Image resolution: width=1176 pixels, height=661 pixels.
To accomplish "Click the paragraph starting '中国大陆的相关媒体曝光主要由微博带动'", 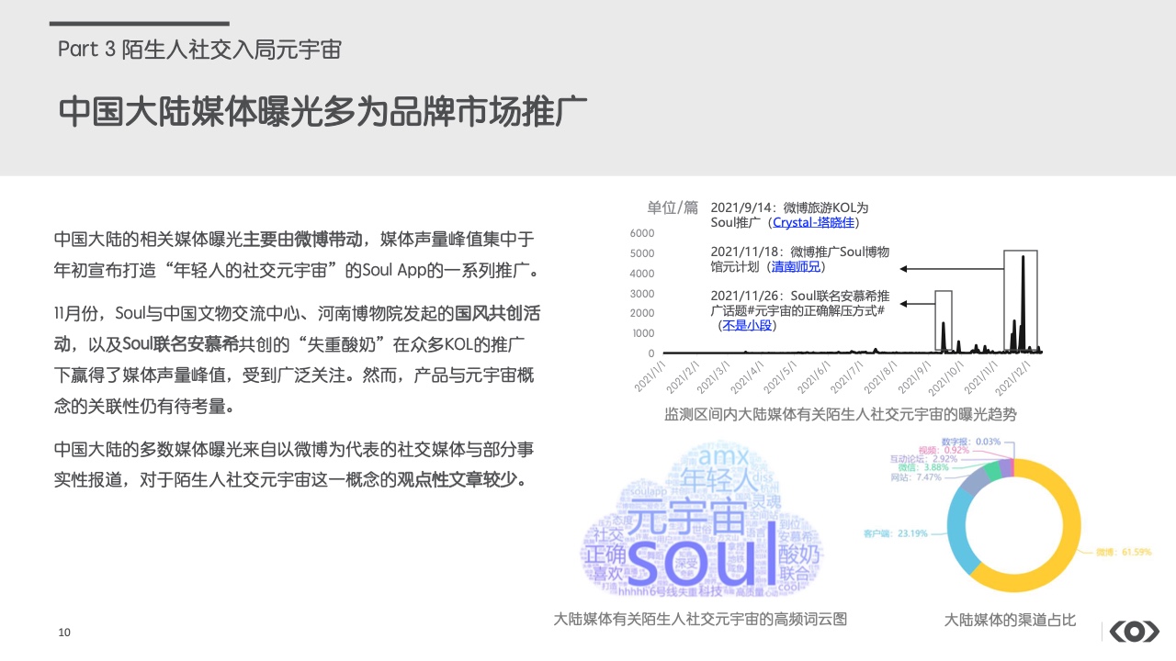I will (295, 255).
